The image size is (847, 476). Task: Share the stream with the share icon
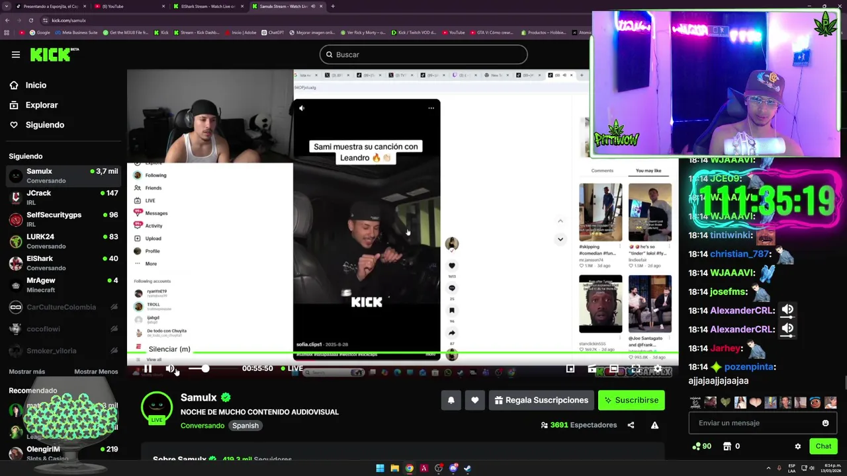[x=631, y=425]
